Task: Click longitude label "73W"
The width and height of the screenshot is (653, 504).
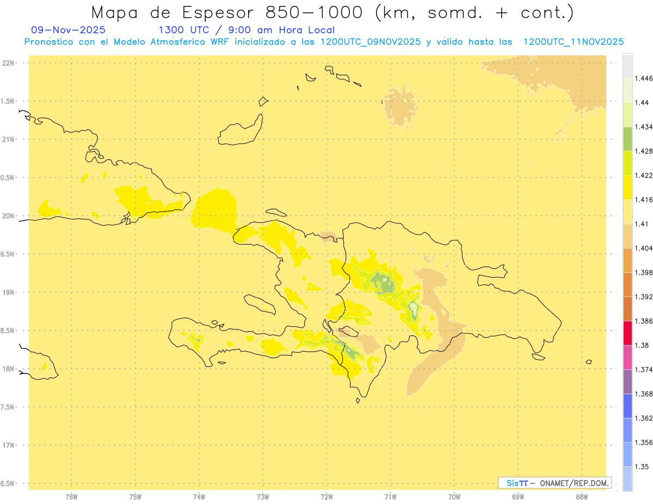Action: tap(263, 496)
